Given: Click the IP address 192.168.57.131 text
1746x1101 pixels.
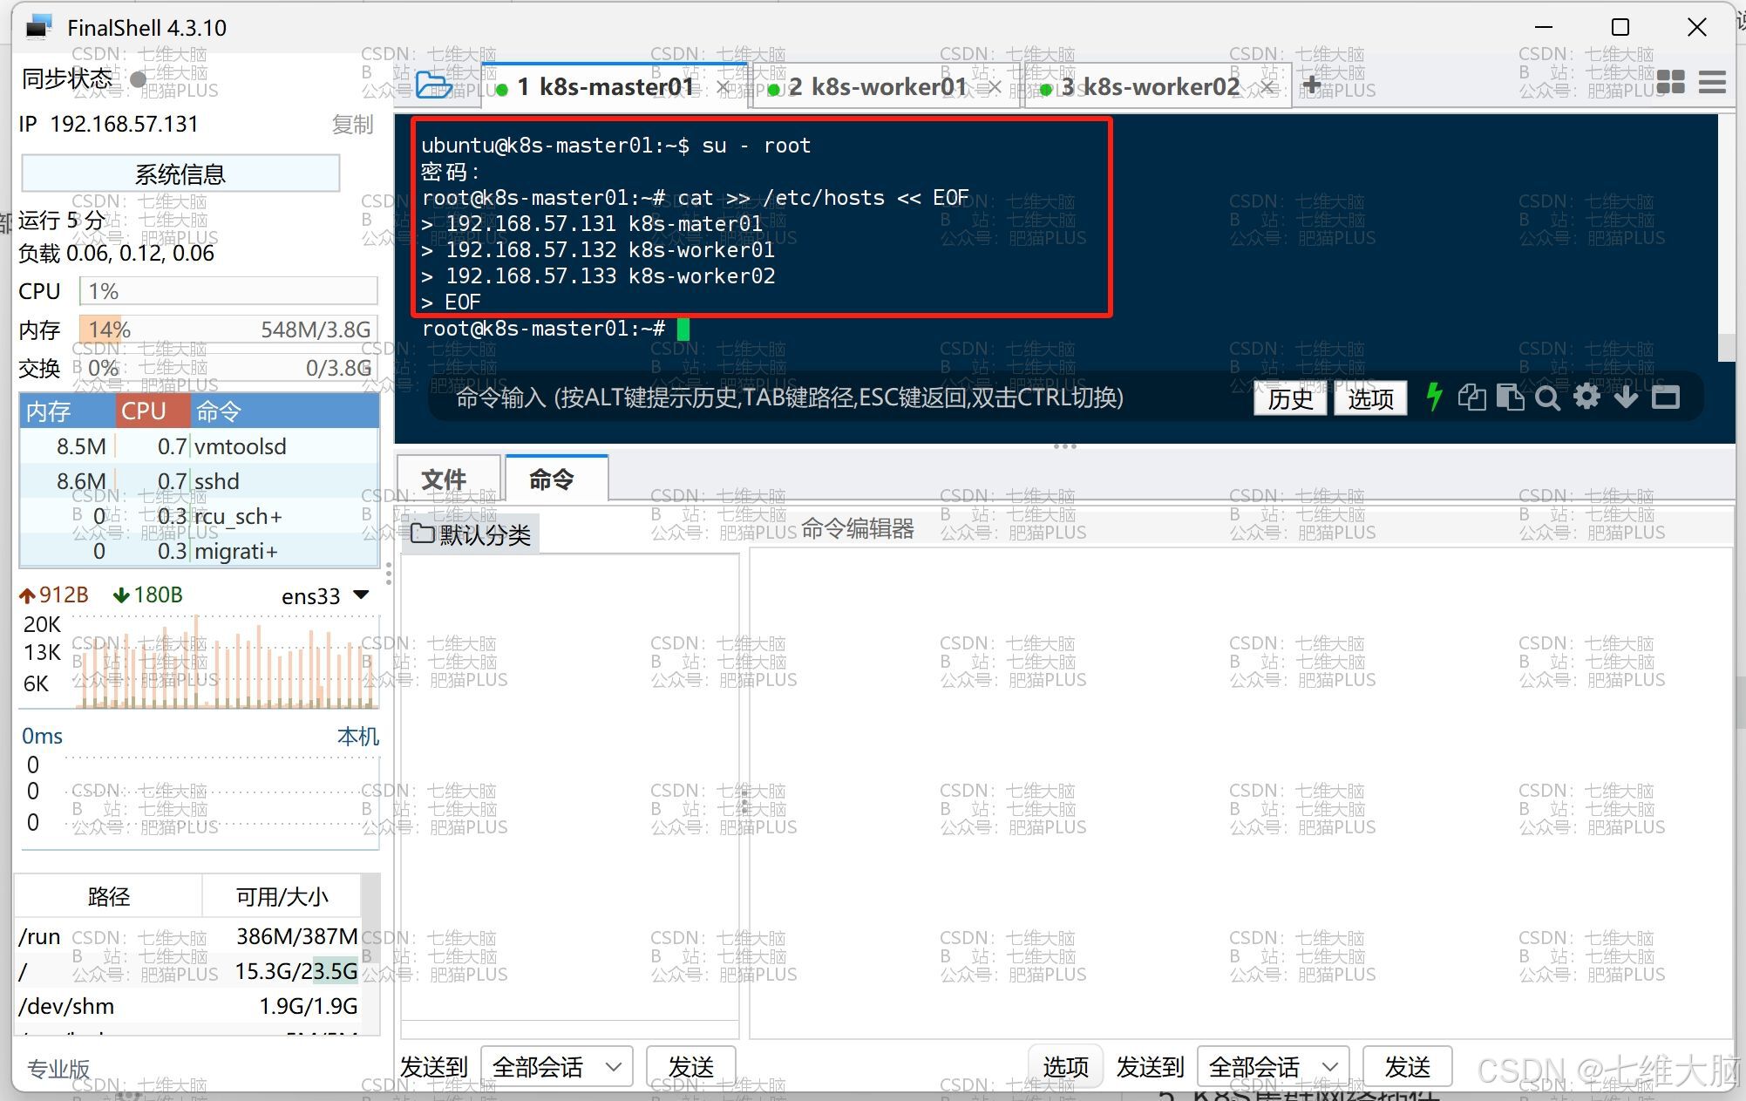Looking at the screenshot, I should [x=124, y=124].
